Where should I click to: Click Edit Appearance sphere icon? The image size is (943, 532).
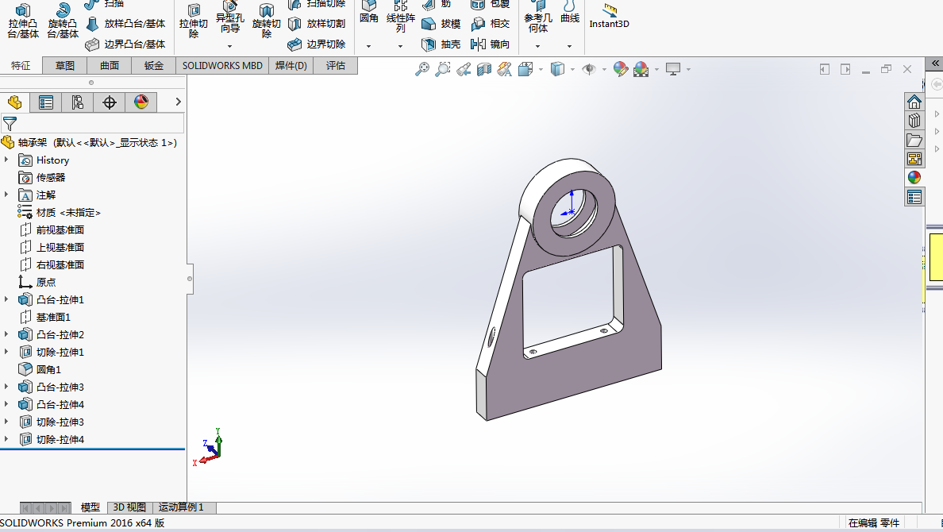point(620,69)
